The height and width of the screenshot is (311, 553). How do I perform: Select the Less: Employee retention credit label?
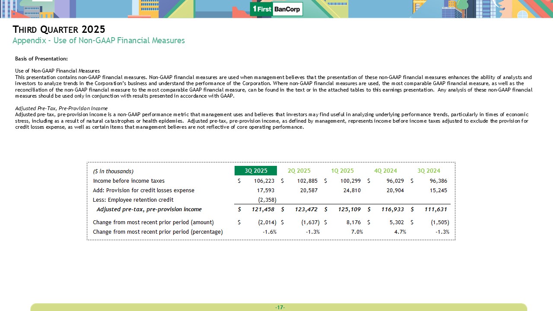[x=133, y=200]
